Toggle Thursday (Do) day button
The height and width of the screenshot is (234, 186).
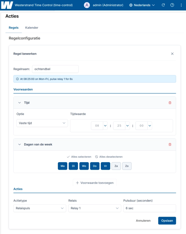click(x=95, y=166)
